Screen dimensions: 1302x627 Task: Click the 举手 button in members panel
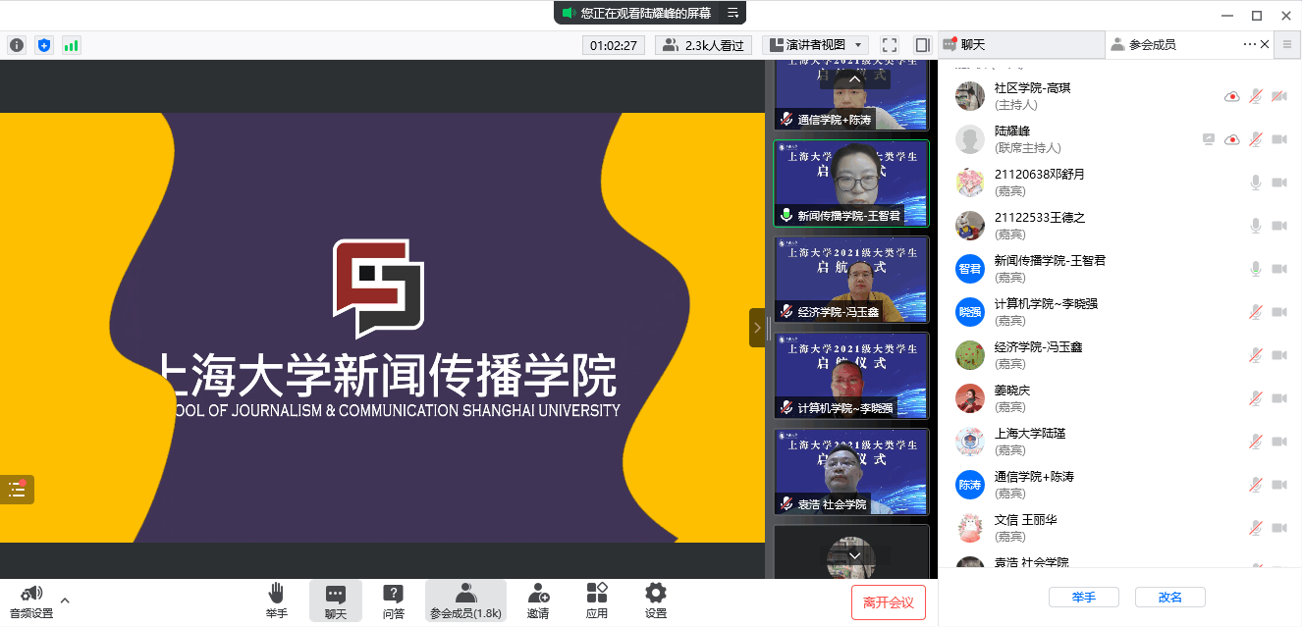click(1084, 597)
